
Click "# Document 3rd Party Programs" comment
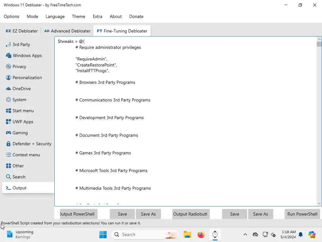[107, 135]
